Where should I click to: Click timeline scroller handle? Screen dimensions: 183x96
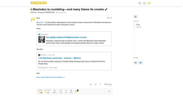pyautogui.click(x=134, y=26)
